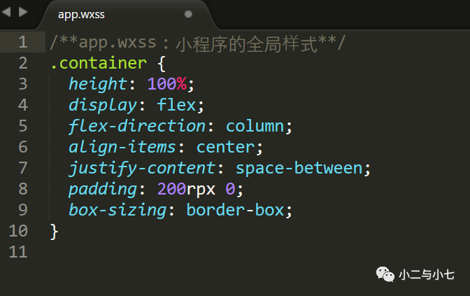Click the closing brace on line 10
Image resolution: width=470 pixels, height=296 pixels.
click(54, 231)
